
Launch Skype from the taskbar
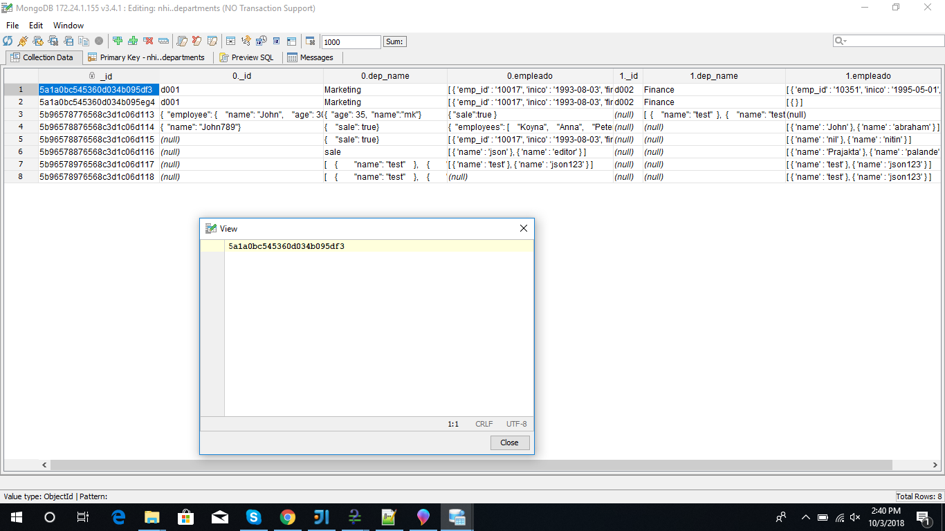pos(253,517)
